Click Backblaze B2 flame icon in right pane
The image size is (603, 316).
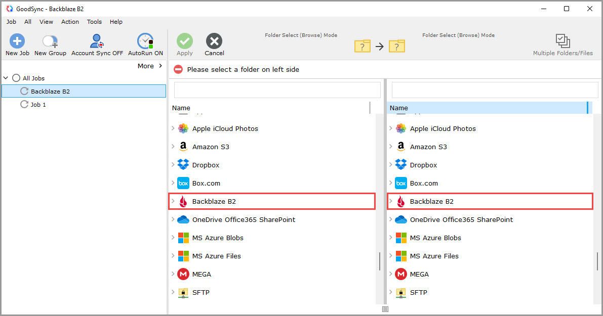[401, 201]
